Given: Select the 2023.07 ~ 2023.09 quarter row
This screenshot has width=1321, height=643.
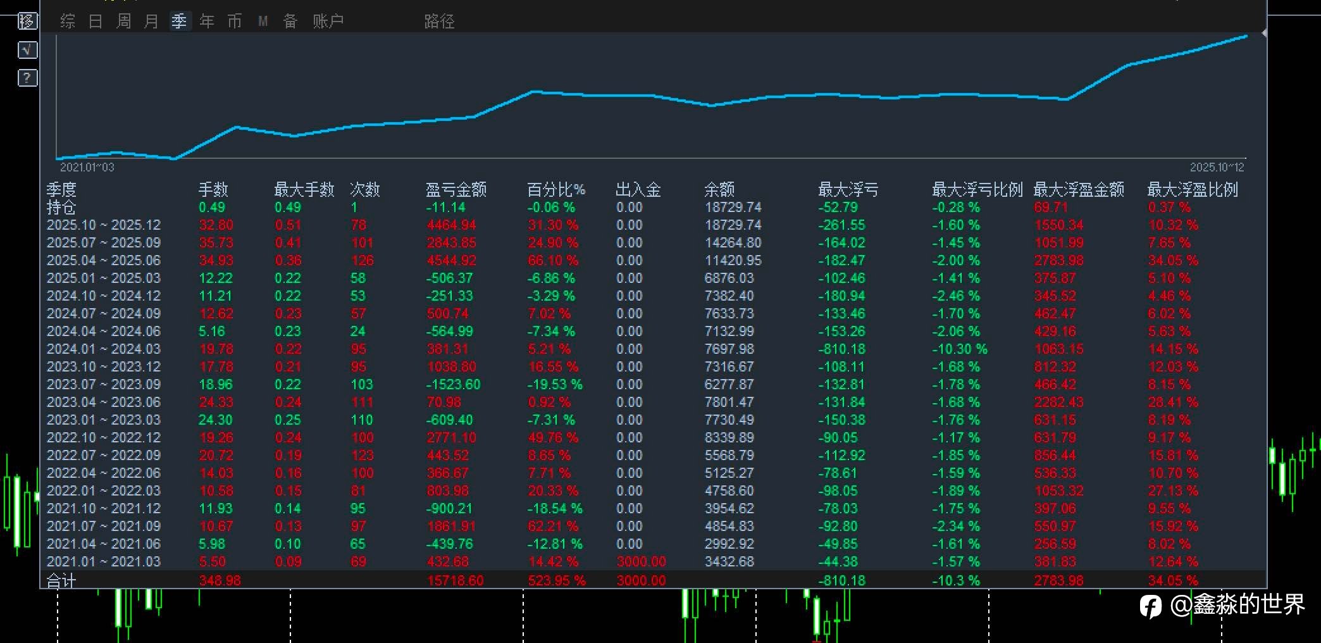Looking at the screenshot, I should click(x=104, y=384).
